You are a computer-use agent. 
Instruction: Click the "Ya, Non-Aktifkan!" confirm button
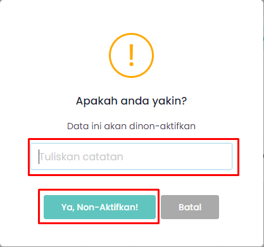pos(99,207)
